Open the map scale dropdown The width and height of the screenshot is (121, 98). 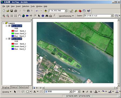click(66, 11)
